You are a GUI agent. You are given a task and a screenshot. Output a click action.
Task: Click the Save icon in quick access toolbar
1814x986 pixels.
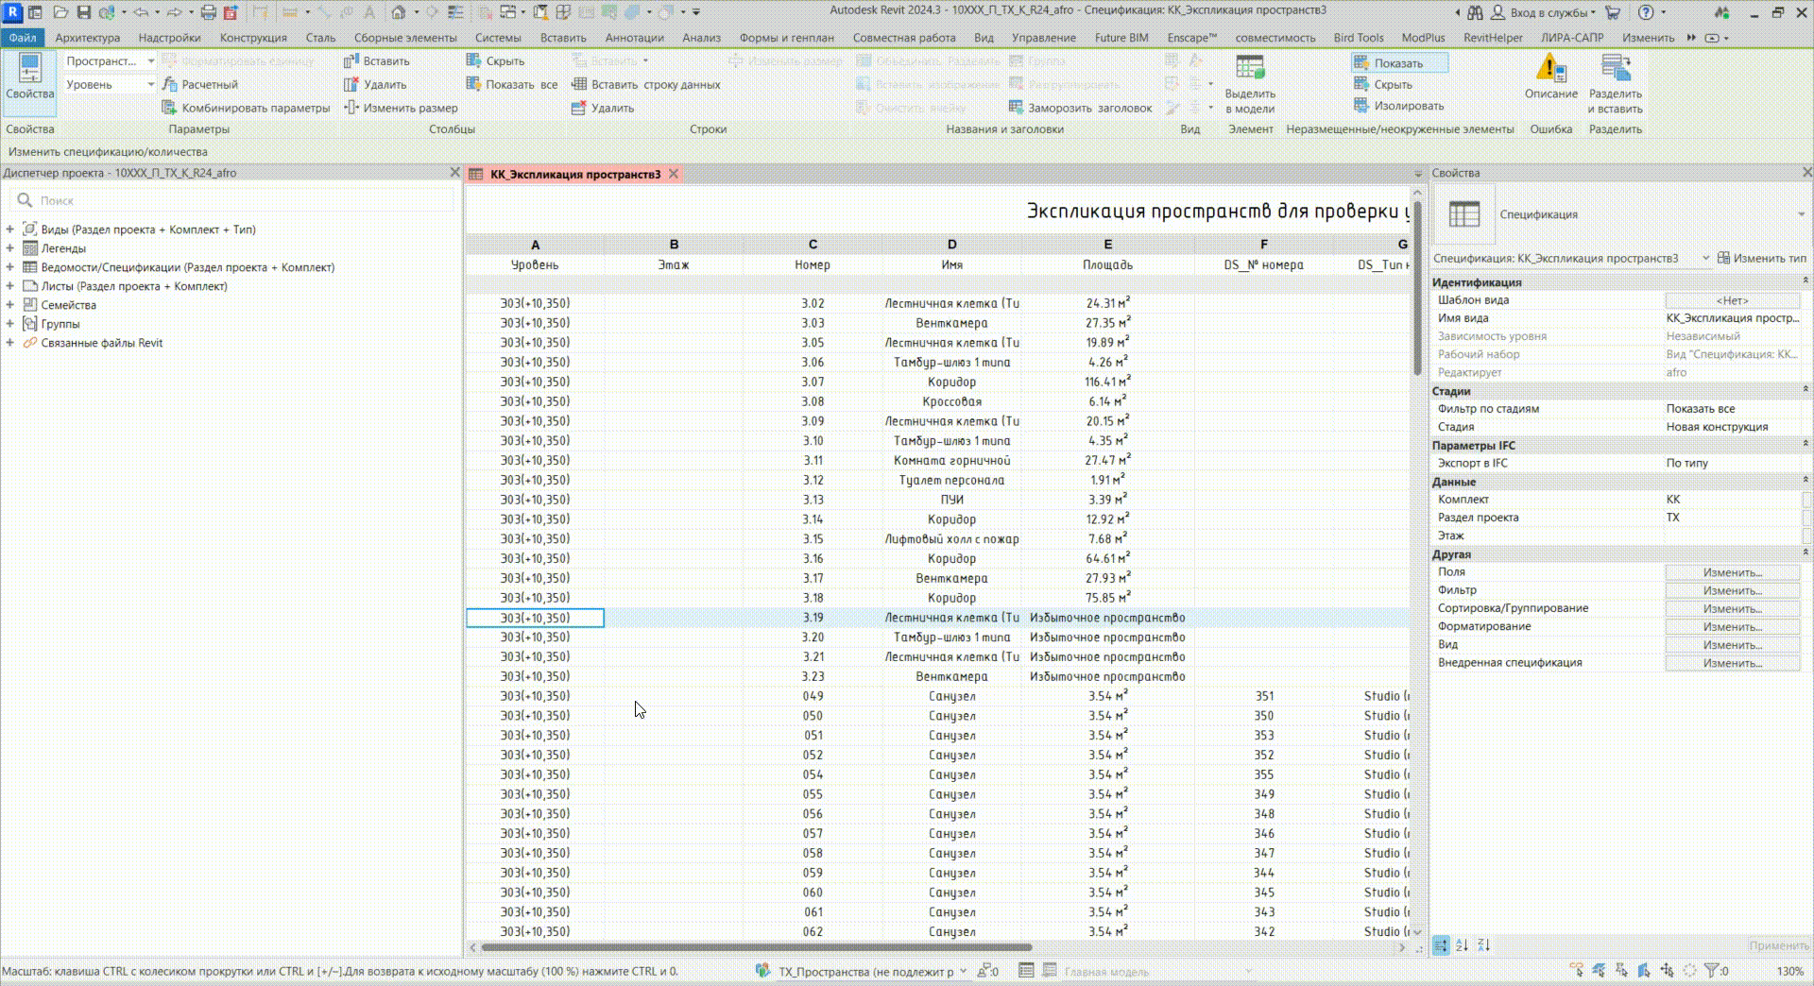tap(84, 12)
